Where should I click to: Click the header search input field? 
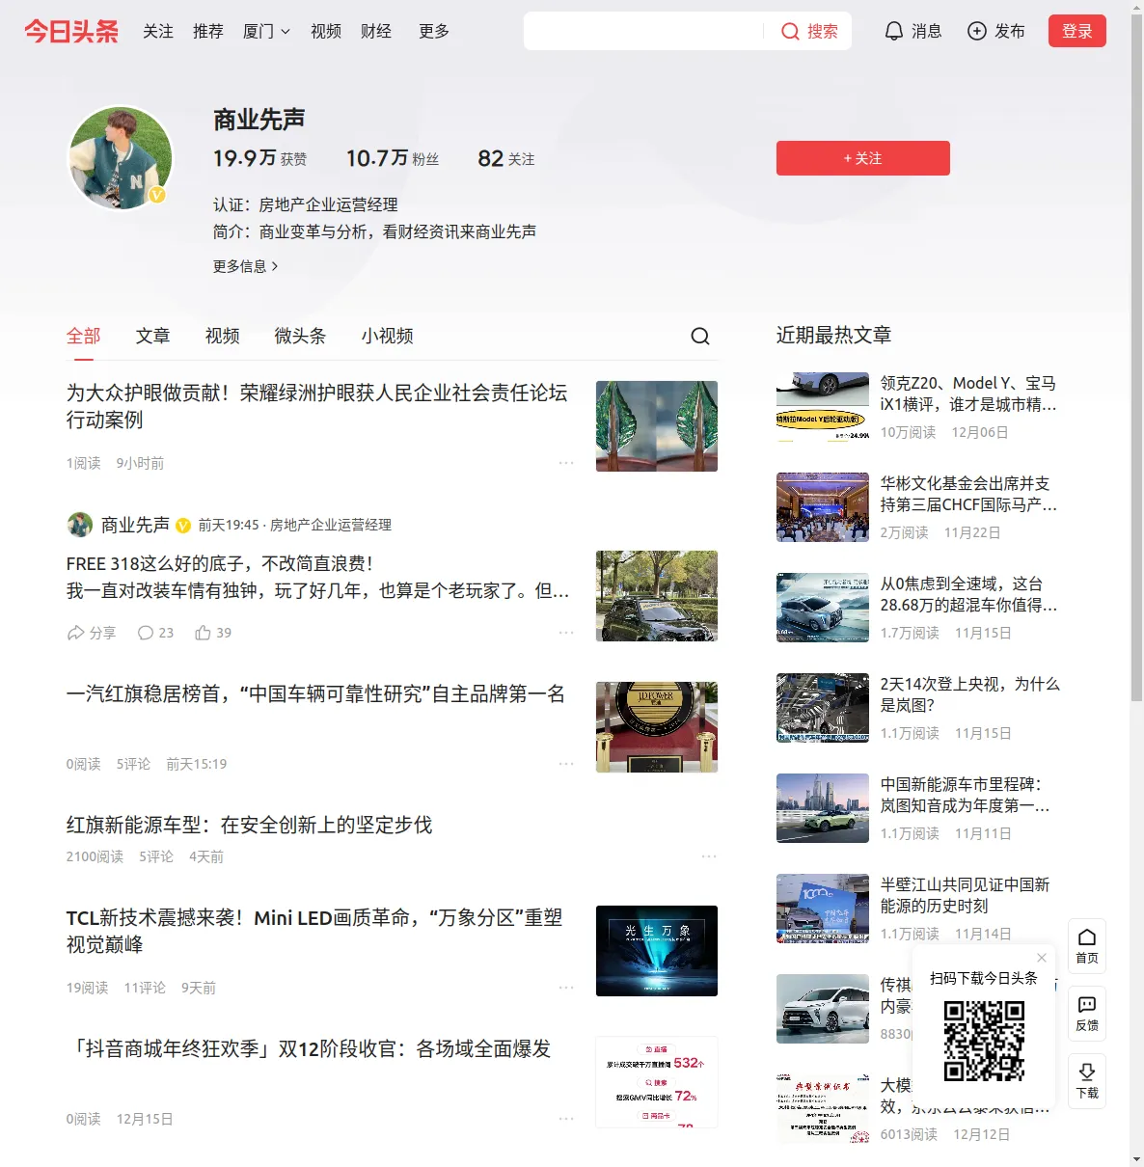pyautogui.click(x=643, y=31)
